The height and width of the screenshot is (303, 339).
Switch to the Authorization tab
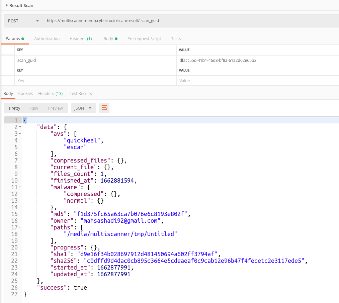tap(47, 38)
